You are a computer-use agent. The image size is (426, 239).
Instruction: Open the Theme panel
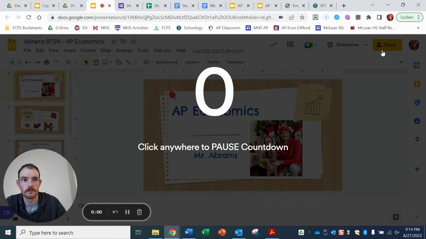point(213,62)
